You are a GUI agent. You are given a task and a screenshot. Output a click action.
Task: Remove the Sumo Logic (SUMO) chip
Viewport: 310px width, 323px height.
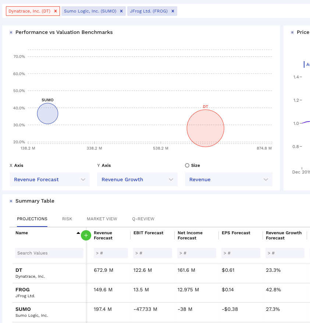(121, 11)
